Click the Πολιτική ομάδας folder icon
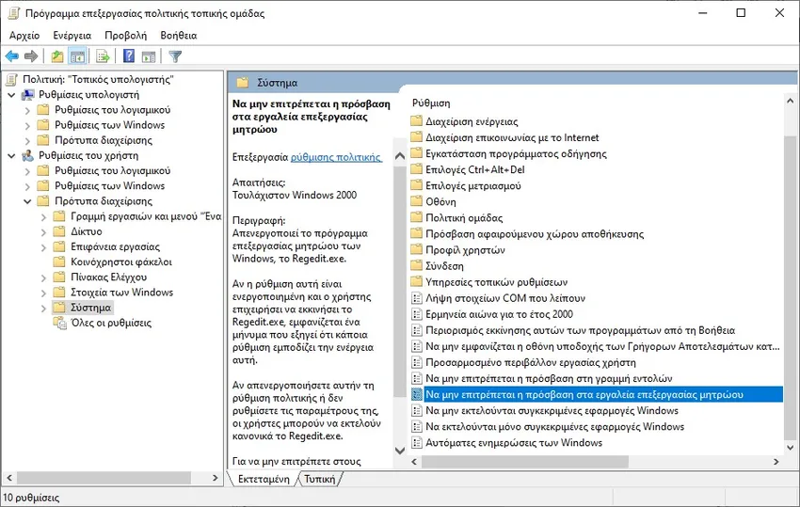Screen dimensions: 800x507 [x=417, y=218]
